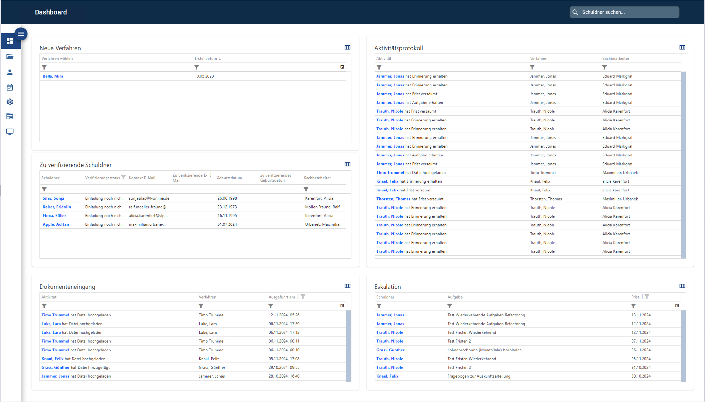Open date picker in Dokumenteneingang
705x402 pixels.
coord(342,305)
